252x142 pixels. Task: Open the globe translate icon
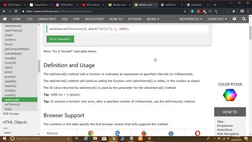234,19
